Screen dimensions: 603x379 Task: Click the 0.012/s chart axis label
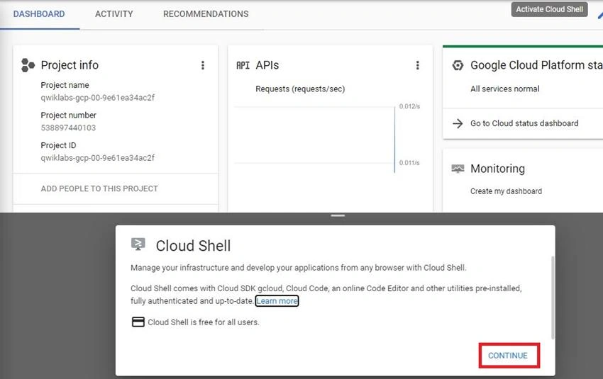click(409, 106)
